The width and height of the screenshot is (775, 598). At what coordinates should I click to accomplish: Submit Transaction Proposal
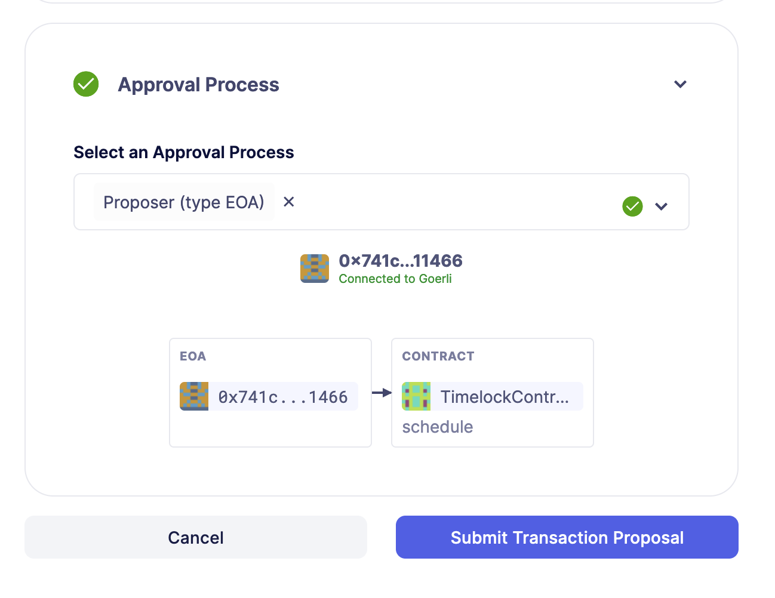567,537
